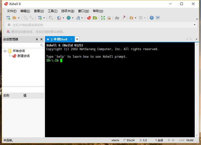Open the tab list dropdown arrow
The image size is (201, 145).
pos(196,39)
